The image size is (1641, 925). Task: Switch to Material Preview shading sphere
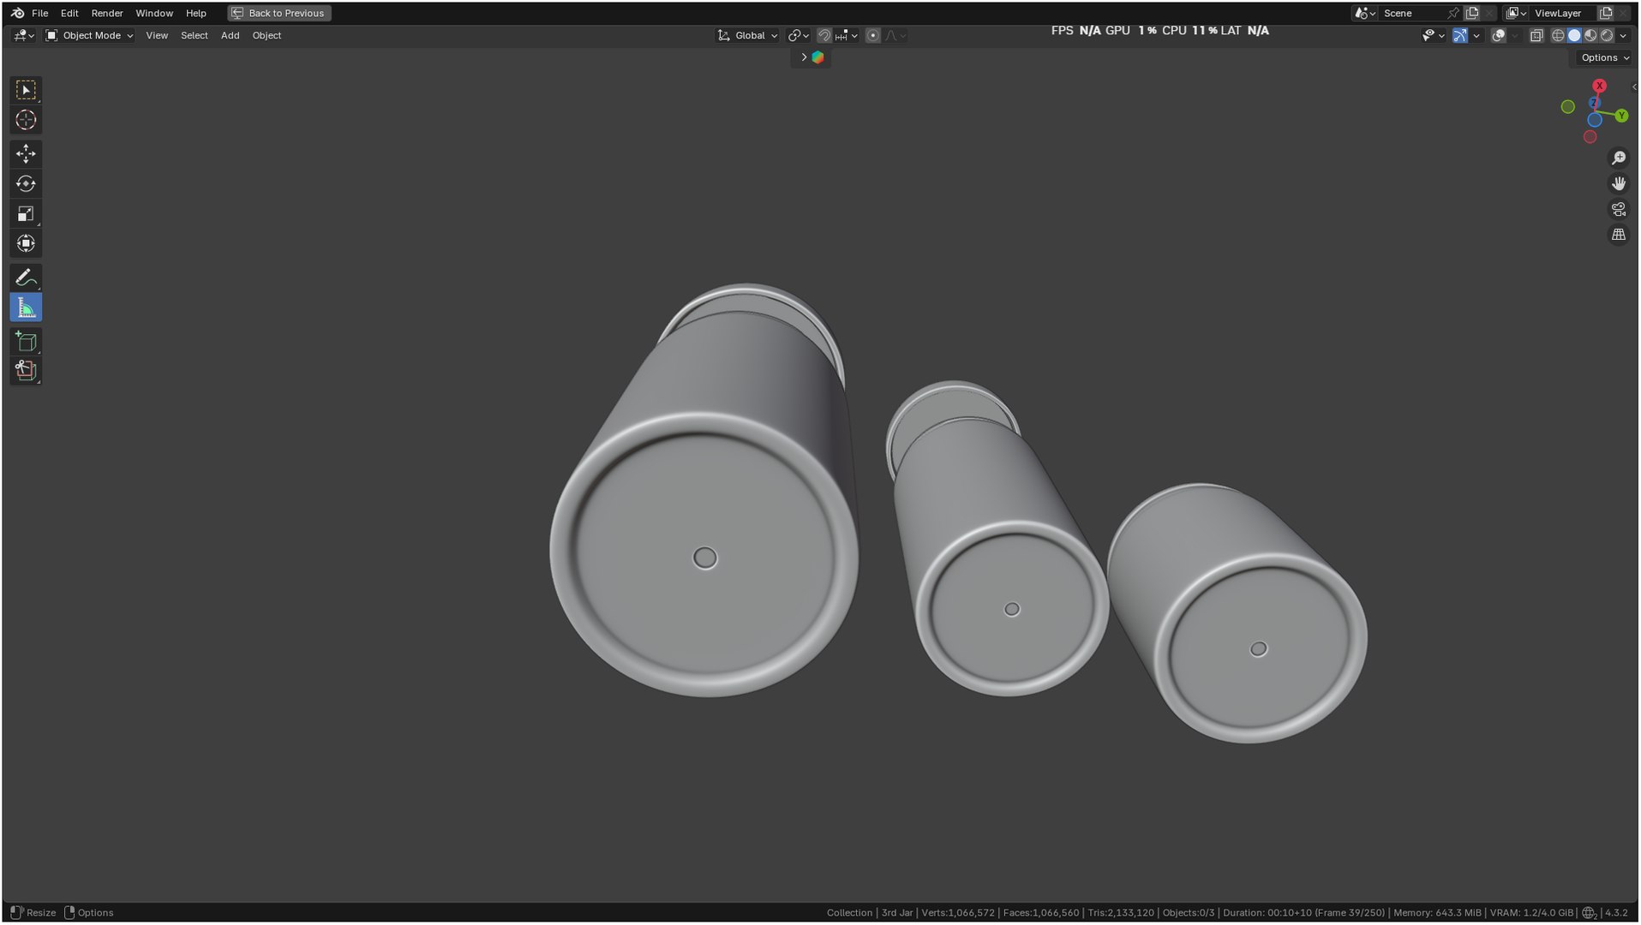(x=1590, y=35)
